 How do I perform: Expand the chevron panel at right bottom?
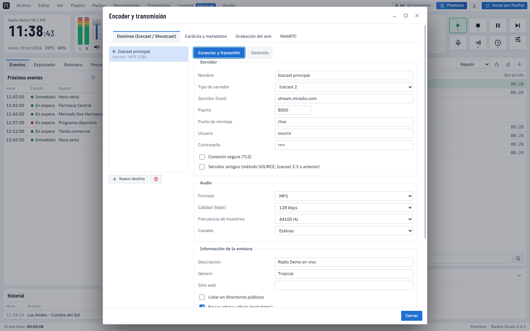coord(519,275)
